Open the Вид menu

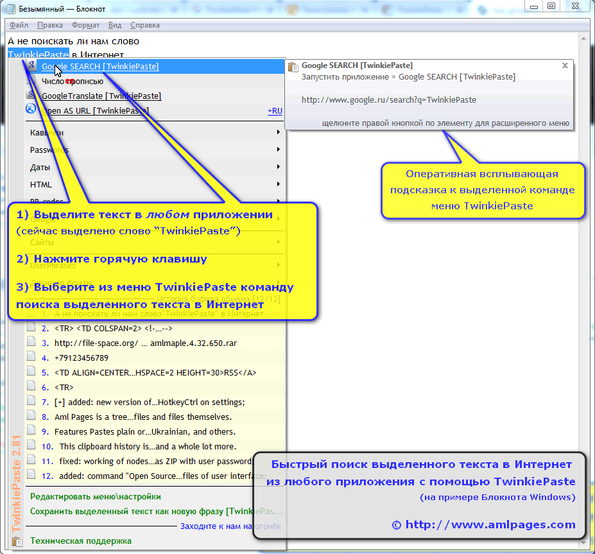(115, 25)
